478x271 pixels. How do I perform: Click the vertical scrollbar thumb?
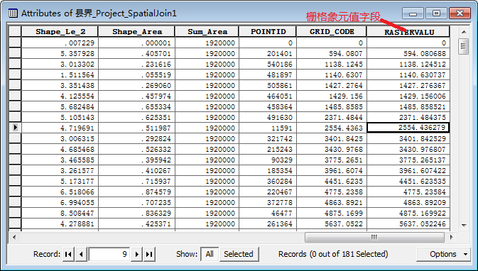click(x=464, y=46)
